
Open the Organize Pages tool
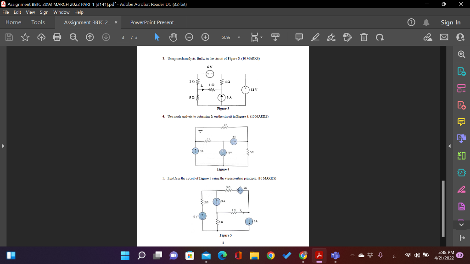click(x=461, y=88)
